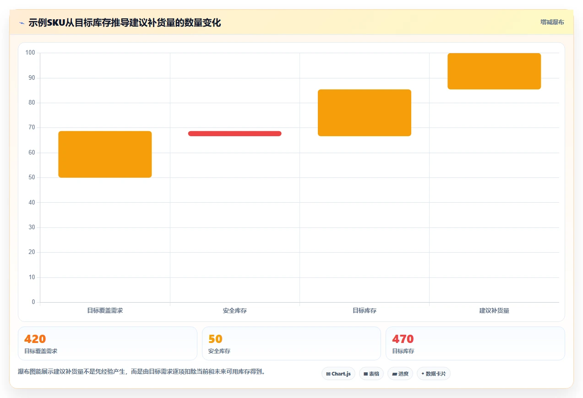Click the lightning icon beside the title

click(x=22, y=23)
